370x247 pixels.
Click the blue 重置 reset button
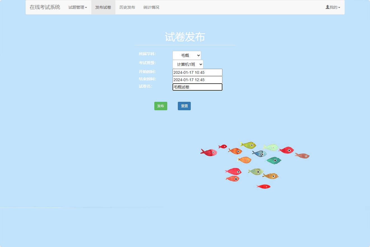click(x=184, y=106)
